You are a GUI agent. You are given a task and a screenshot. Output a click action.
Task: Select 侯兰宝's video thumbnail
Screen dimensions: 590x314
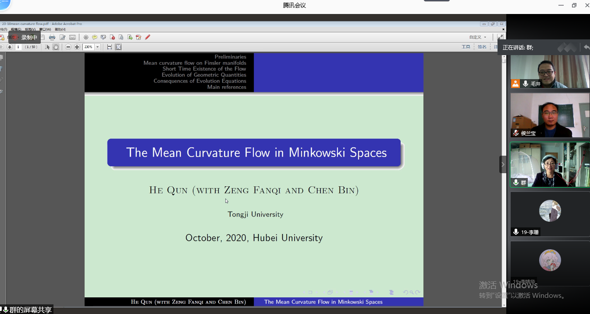click(550, 115)
